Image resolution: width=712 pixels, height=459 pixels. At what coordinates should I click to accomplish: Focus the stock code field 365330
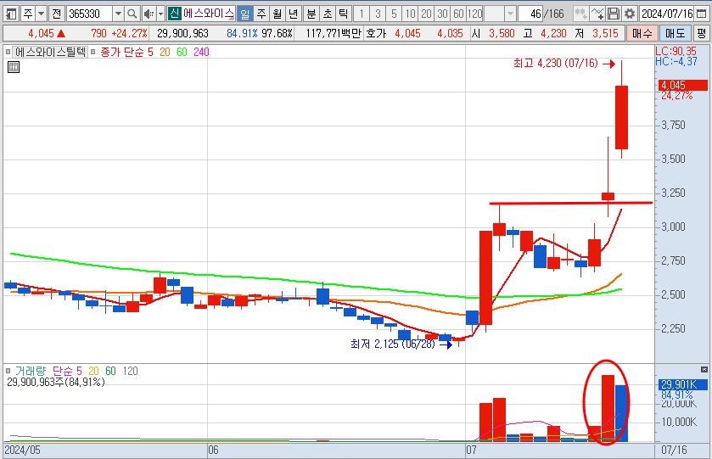point(89,14)
